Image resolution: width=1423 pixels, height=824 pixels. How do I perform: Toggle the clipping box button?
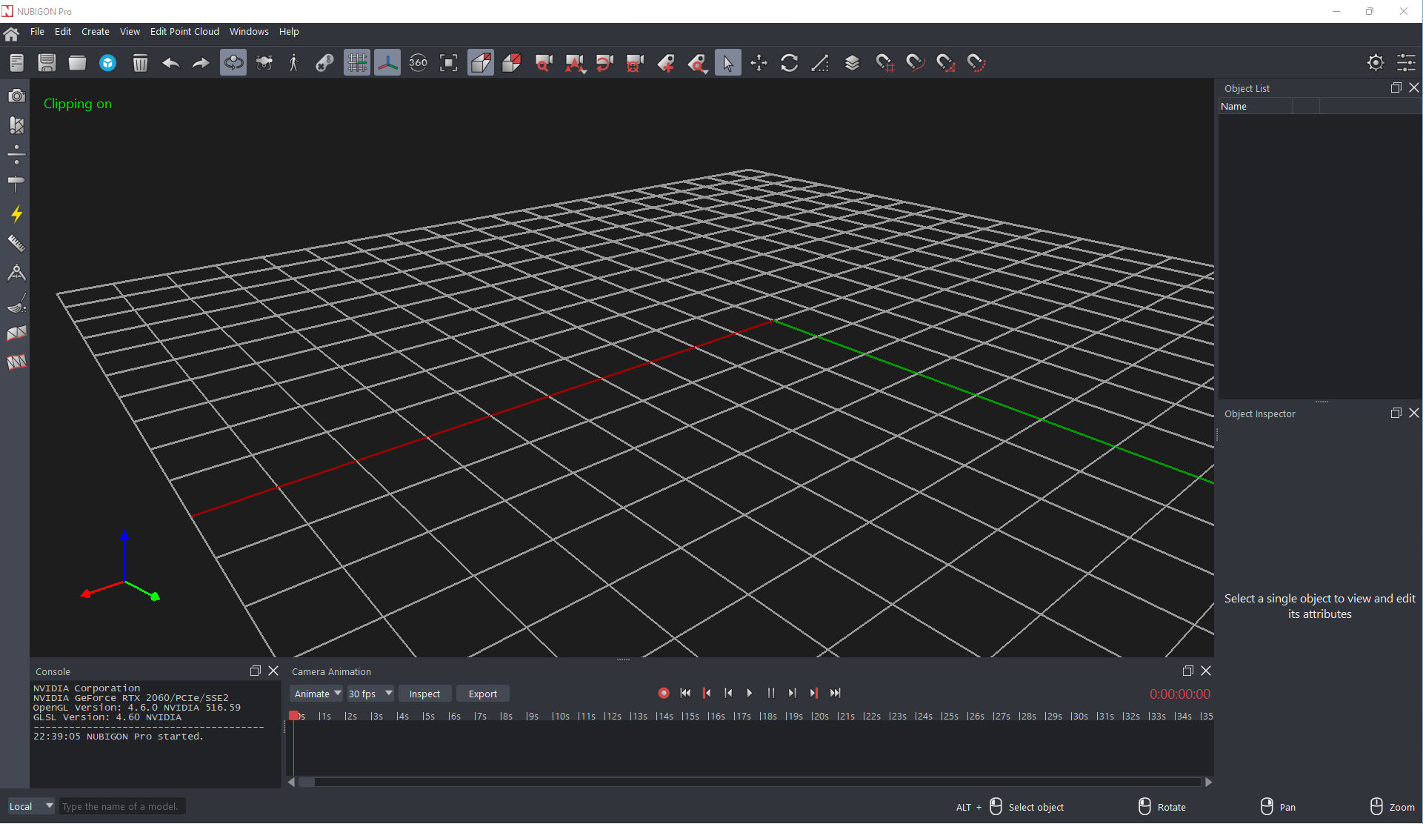480,63
